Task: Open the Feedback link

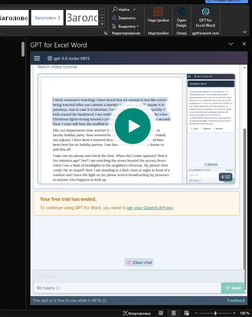Action: click(236, 301)
